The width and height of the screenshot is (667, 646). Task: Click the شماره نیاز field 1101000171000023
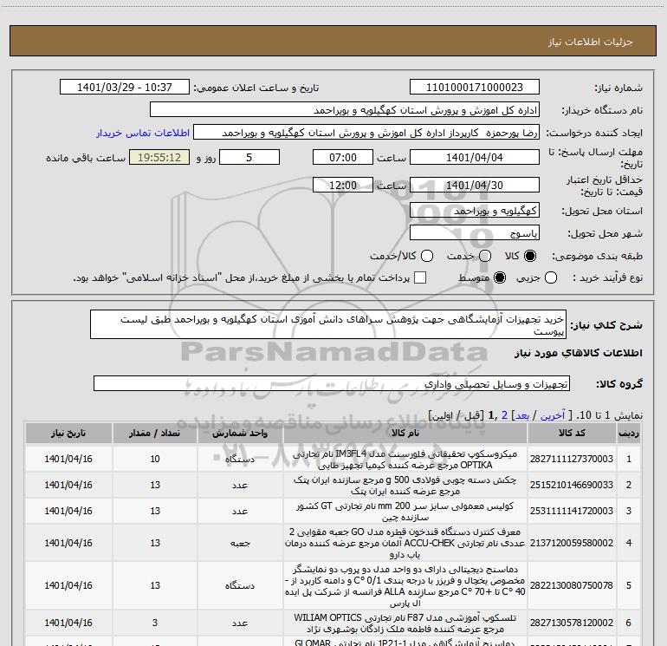point(475,88)
